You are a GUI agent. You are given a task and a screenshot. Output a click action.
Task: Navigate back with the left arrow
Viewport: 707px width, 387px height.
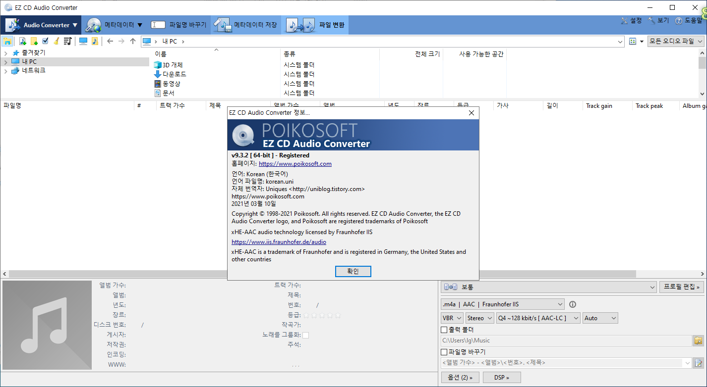(110, 41)
